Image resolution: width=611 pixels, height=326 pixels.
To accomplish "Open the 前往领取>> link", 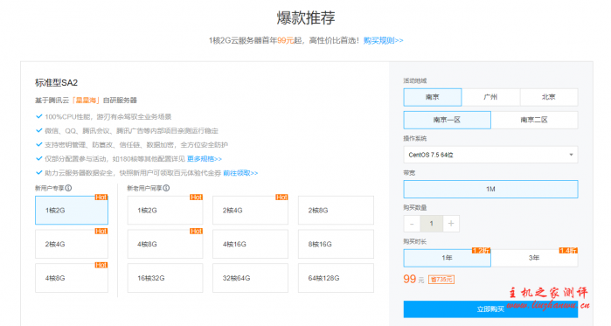I will (240, 173).
